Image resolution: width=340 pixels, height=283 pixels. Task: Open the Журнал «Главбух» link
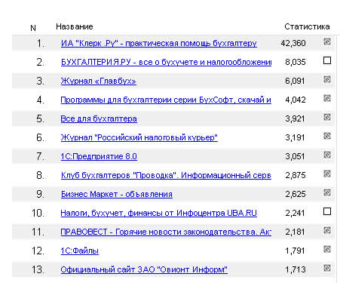pos(99,81)
